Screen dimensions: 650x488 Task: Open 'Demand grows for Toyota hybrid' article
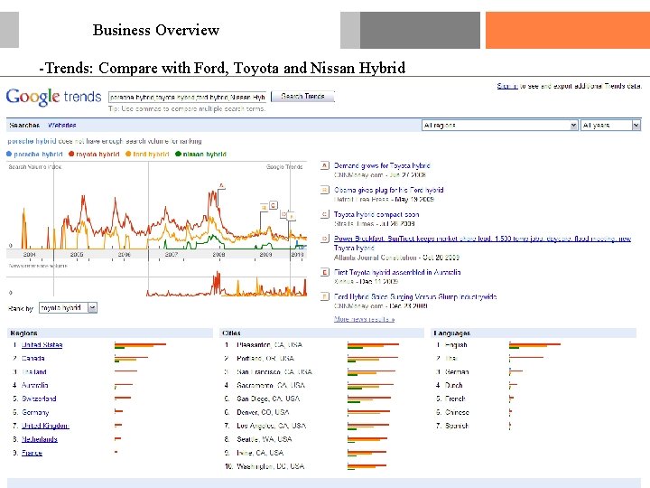382,165
